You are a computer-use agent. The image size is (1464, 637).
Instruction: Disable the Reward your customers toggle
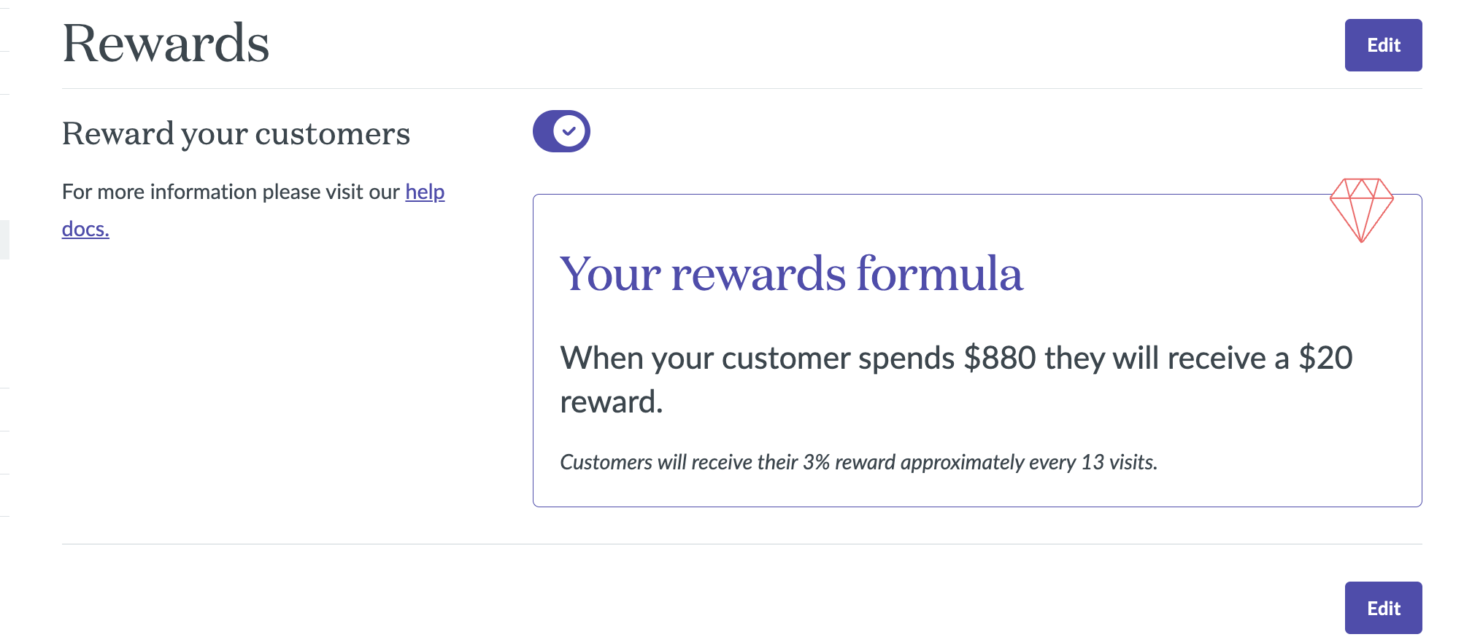[561, 131]
